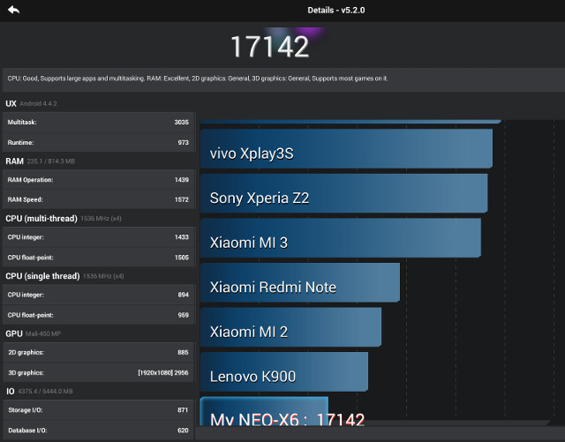Select the Multitask score row
Screen dimensions: 565x442
98,122
